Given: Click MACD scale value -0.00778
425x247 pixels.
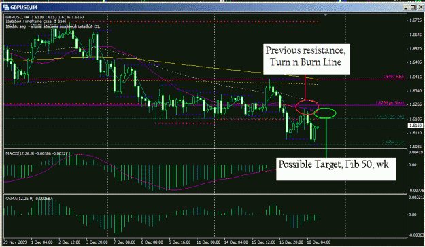Looking at the screenshot, I should [x=416, y=191].
